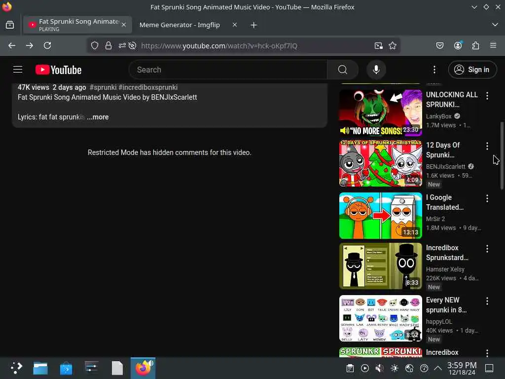The image size is (505, 379).
Task: Click the autoplay blocked icon in the address bar
Action: [132, 46]
